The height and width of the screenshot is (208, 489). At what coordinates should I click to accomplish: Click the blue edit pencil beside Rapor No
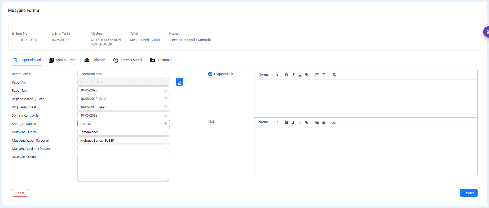pyautogui.click(x=179, y=82)
